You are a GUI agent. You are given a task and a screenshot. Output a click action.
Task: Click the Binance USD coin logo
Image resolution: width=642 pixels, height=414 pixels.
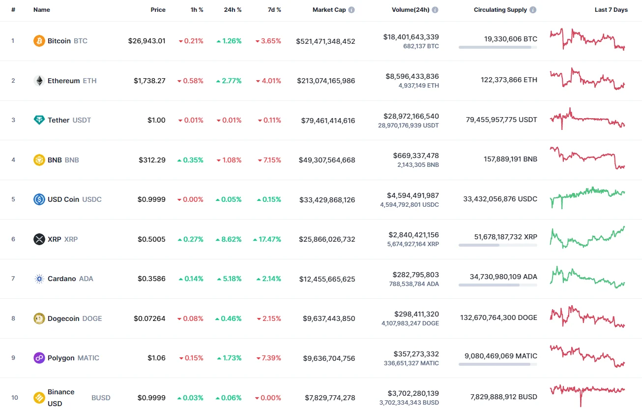click(x=39, y=397)
